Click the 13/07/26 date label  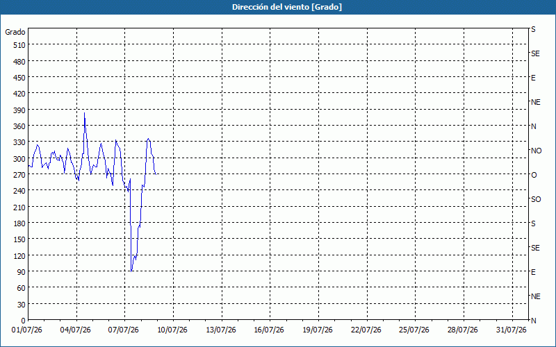(221, 330)
